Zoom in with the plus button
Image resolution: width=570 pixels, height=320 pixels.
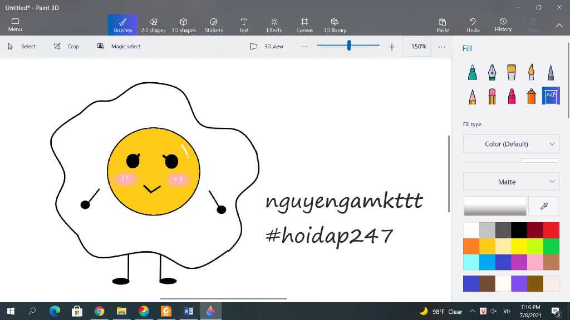pyautogui.click(x=391, y=47)
